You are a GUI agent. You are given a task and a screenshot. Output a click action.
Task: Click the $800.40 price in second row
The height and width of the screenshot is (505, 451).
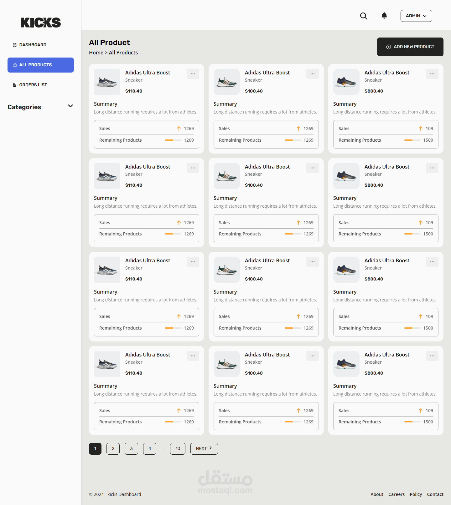pyautogui.click(x=374, y=185)
